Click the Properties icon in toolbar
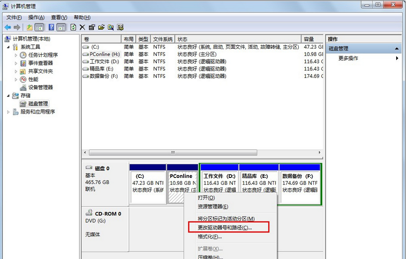Viewport: 406px width, 259px height. (92, 27)
